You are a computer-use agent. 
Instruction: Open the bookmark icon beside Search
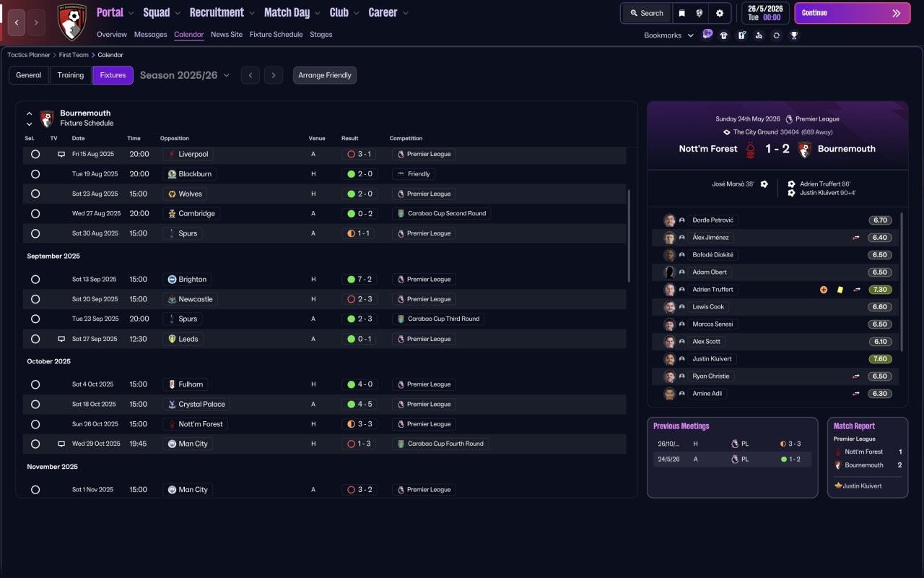[x=681, y=13]
